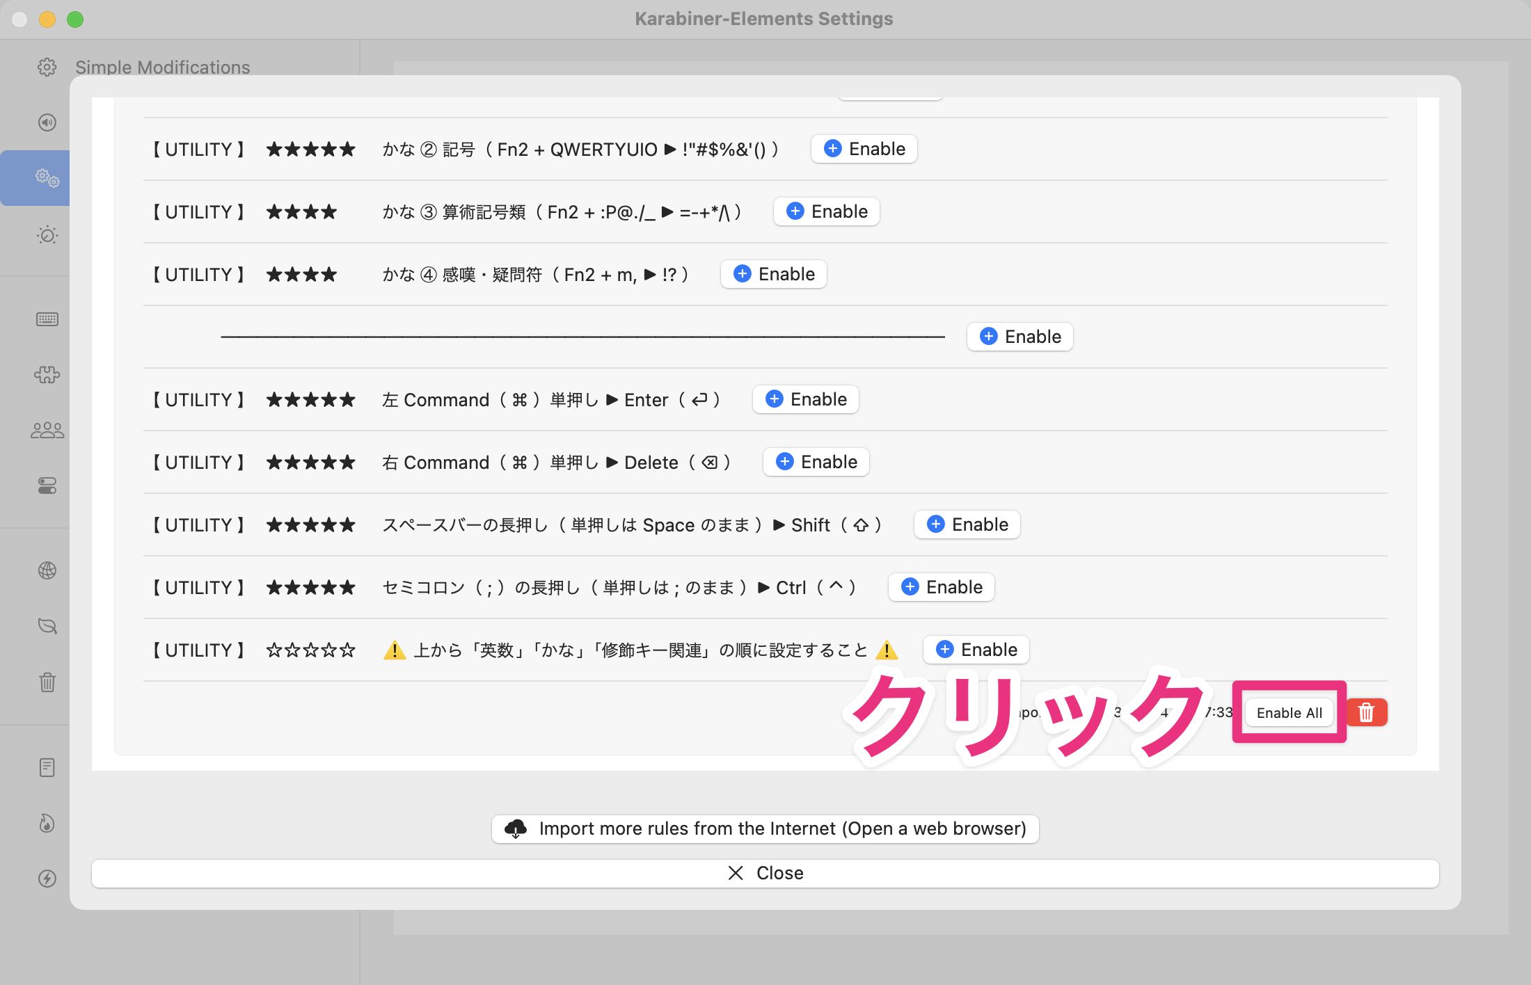Open Profiles people sidebar icon

47,431
